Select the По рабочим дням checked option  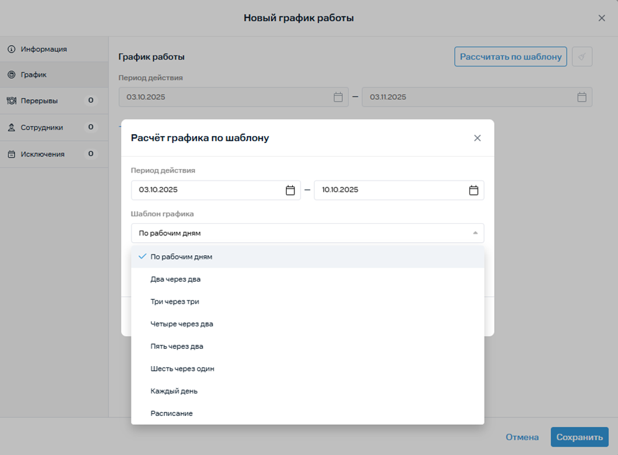[181, 257]
